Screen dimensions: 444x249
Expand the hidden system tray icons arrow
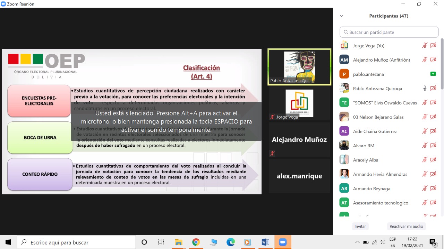pos(357,242)
